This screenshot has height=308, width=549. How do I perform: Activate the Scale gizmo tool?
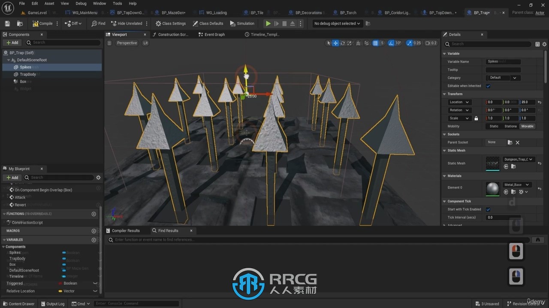[x=350, y=43]
